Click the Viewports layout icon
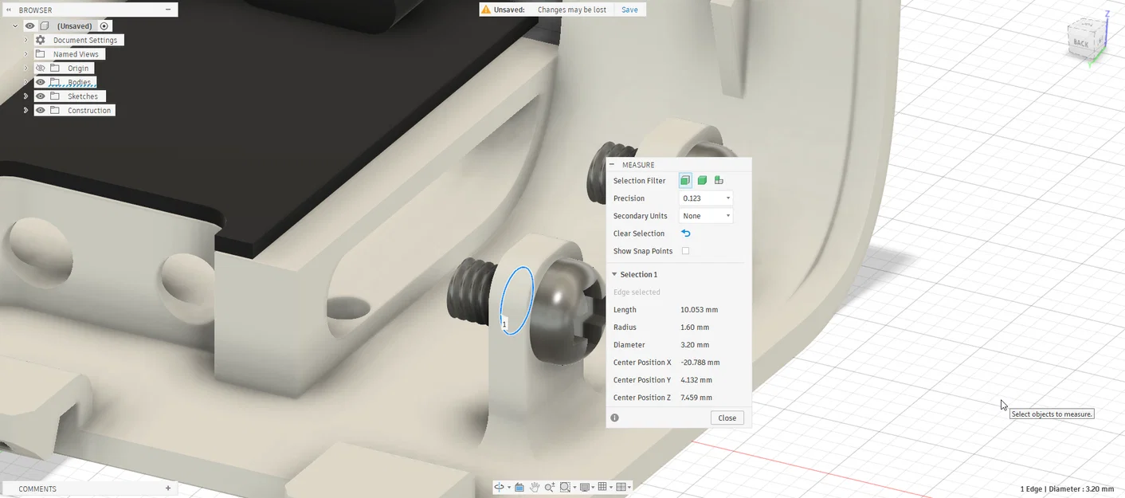The image size is (1125, 498). (621, 487)
